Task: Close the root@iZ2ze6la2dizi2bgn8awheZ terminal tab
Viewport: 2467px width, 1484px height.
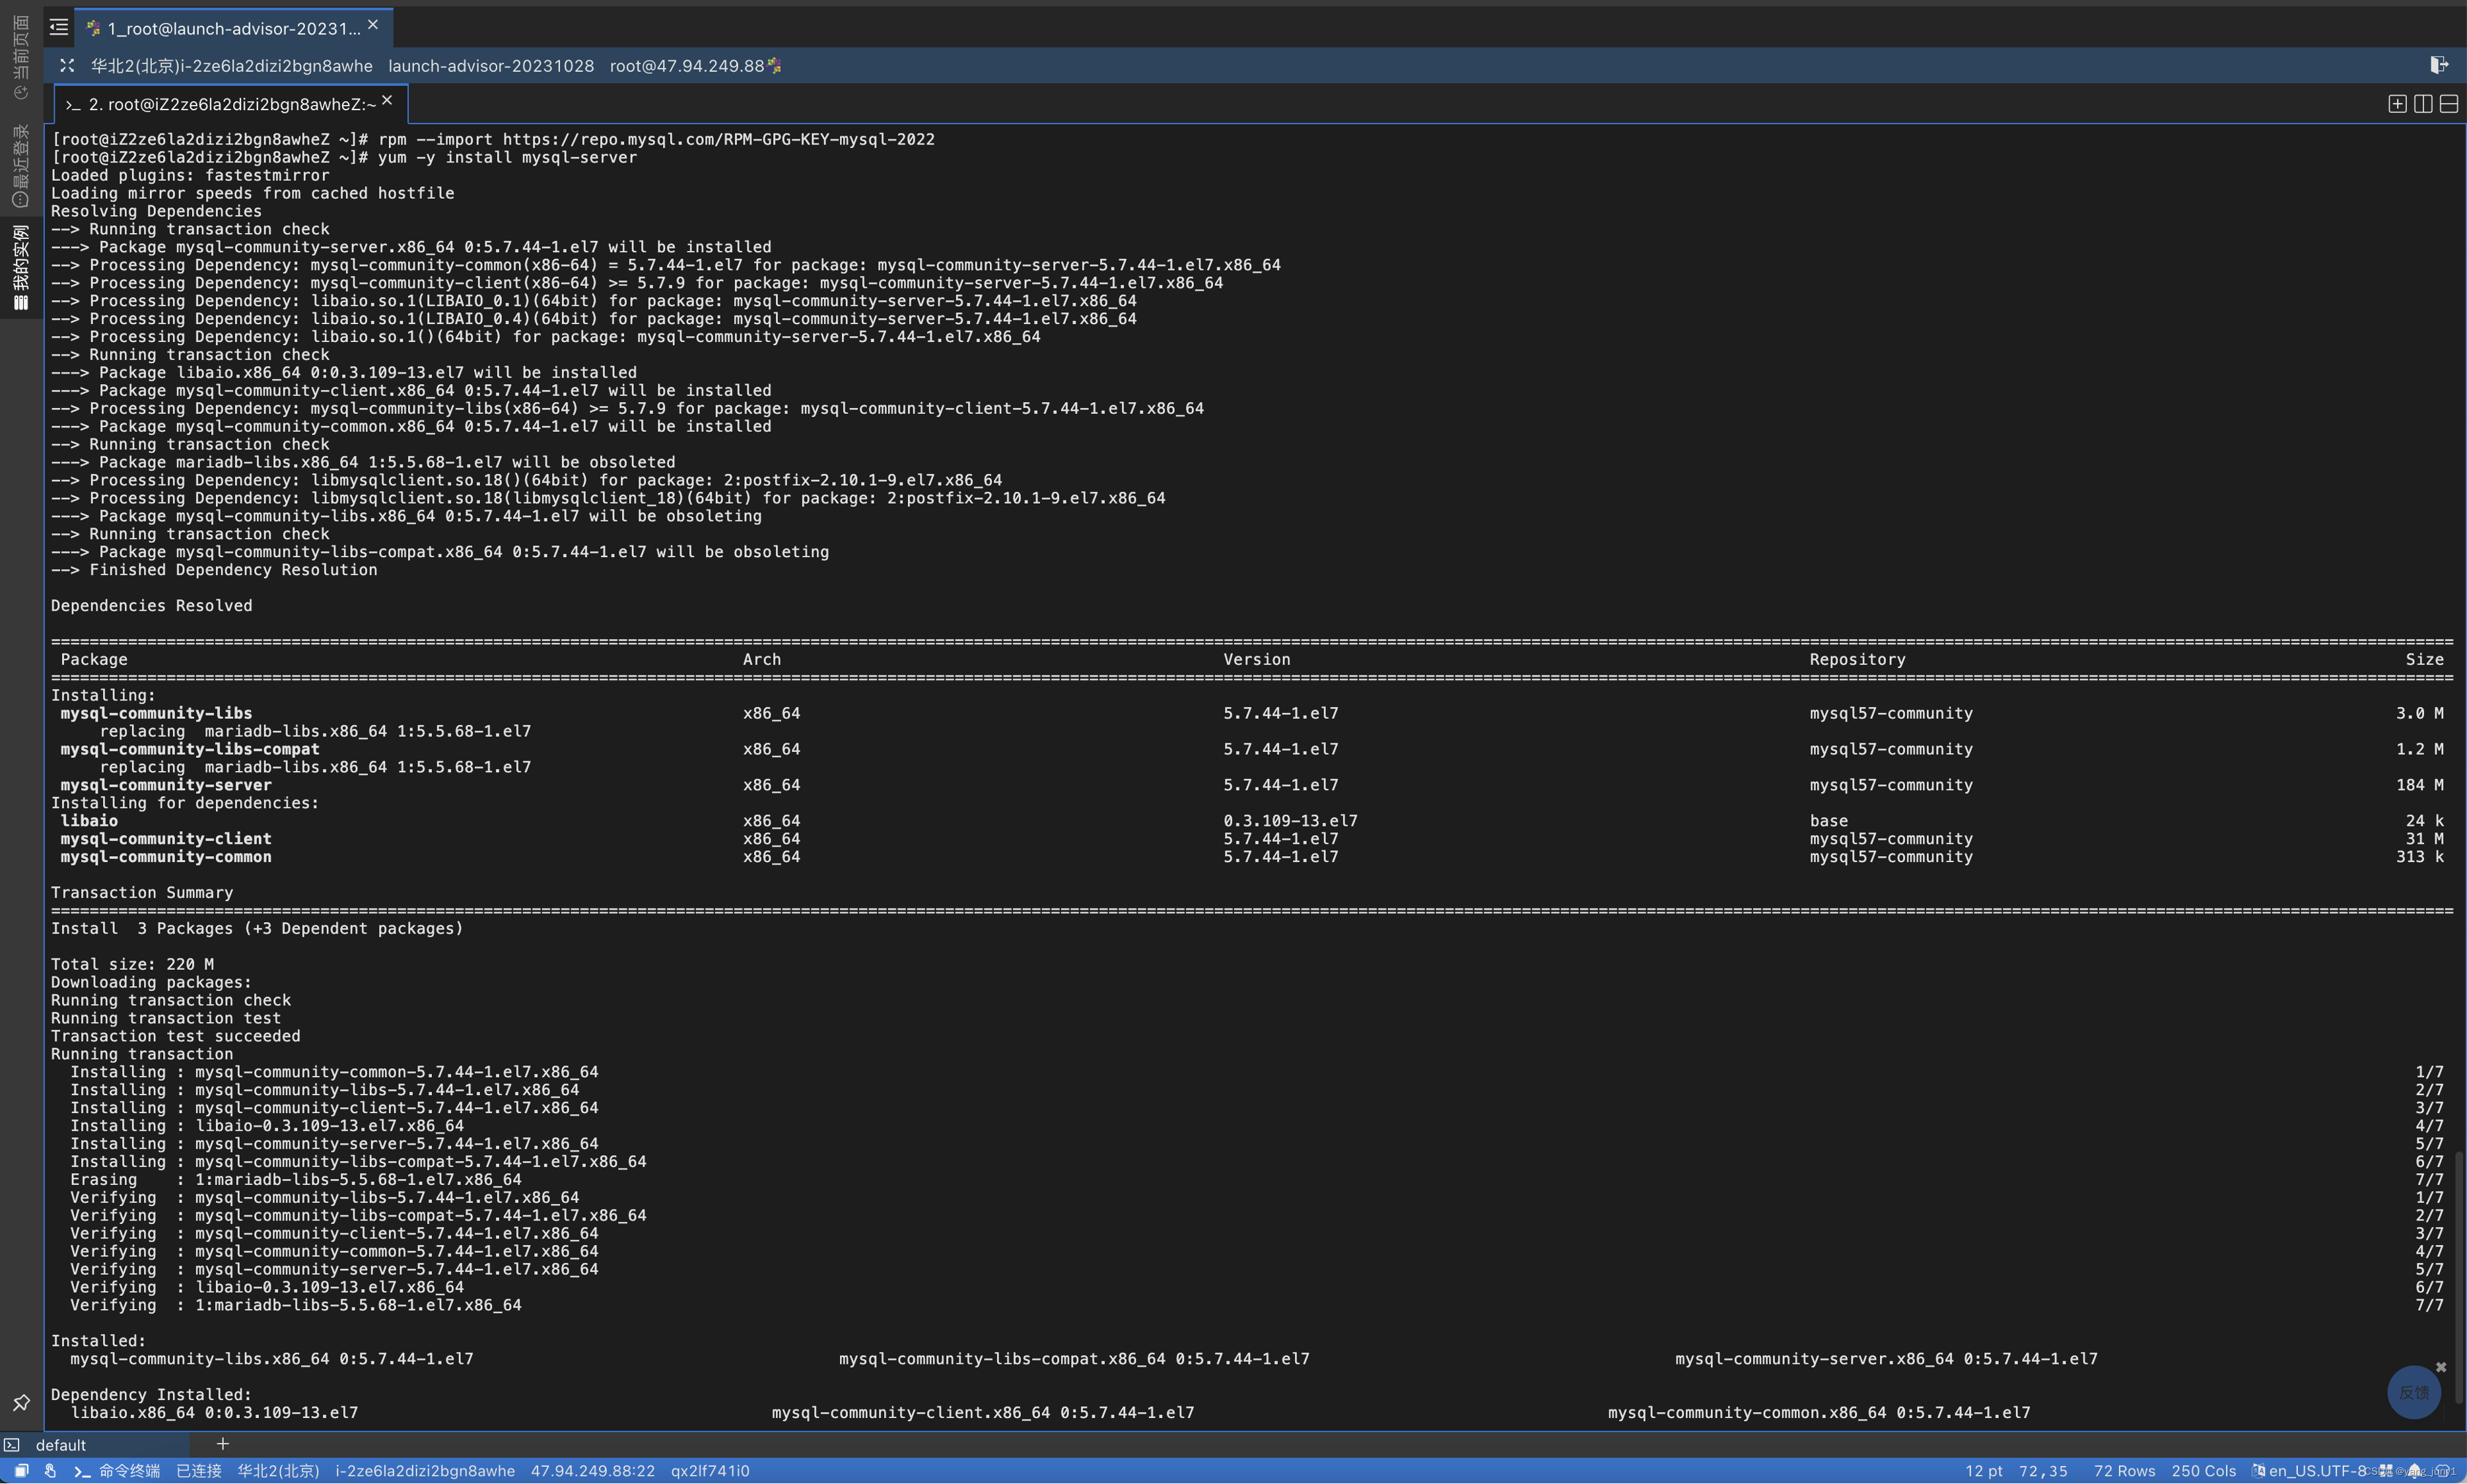Action: click(387, 101)
